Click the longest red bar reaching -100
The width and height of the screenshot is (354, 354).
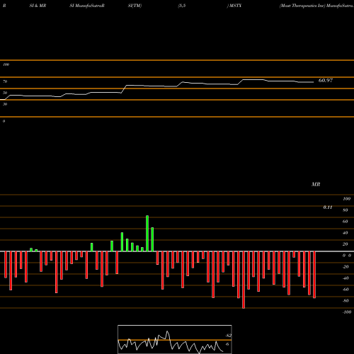point(244,280)
